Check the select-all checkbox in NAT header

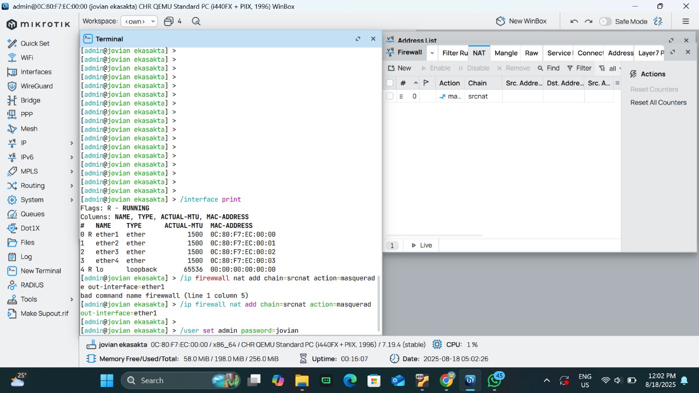point(389,83)
